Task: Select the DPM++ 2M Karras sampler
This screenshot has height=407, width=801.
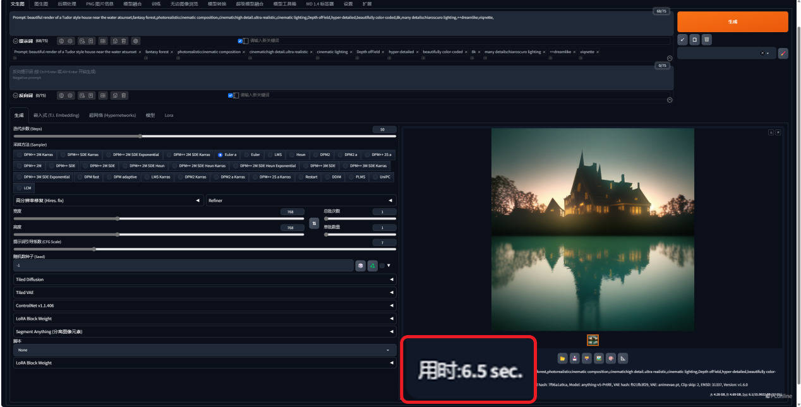Action: [x=35, y=155]
